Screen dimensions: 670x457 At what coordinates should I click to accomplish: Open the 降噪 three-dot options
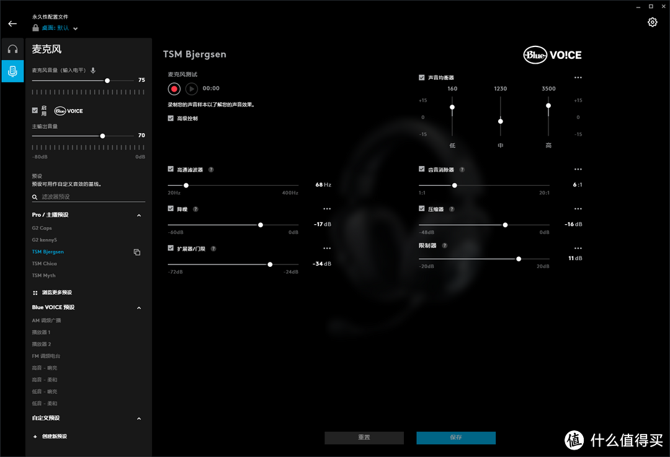tap(327, 209)
